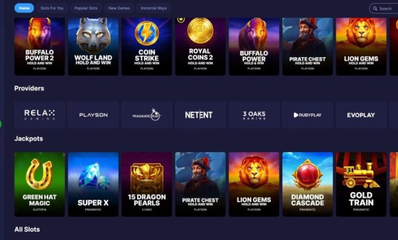The width and height of the screenshot is (398, 240).
Task: Open the Slots For You tab
Action: point(52,8)
